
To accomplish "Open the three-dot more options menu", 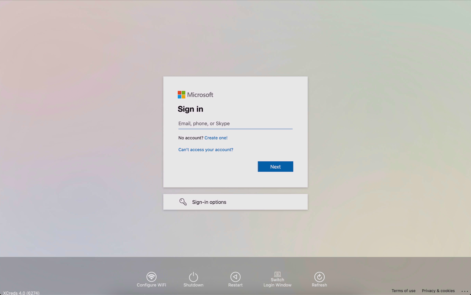I will (x=465, y=291).
